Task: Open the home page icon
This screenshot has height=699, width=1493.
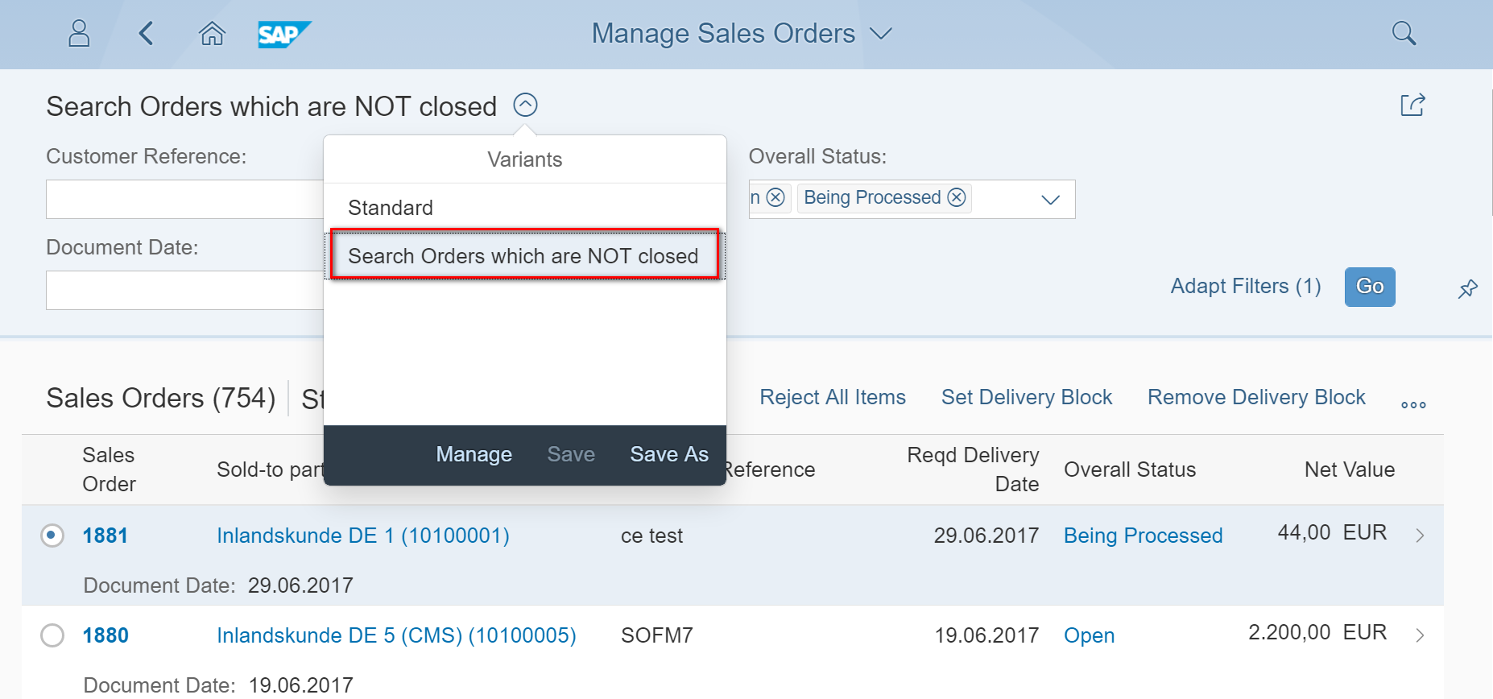Action: [212, 34]
